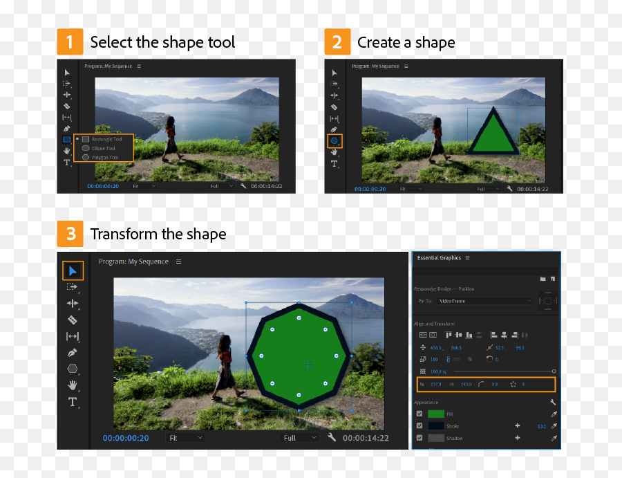The height and width of the screenshot is (478, 622).
Task: Open the Program: My Sequence panel menu
Action: 178,261
